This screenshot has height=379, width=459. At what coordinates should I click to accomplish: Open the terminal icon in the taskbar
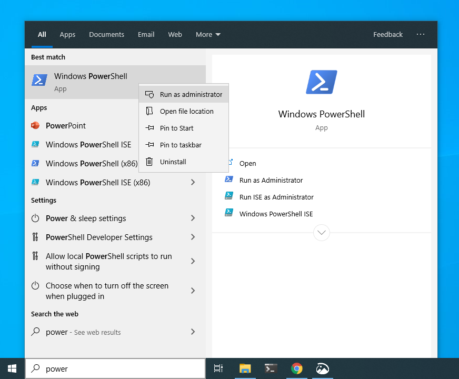pos(271,368)
